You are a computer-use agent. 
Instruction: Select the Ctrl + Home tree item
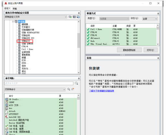pyautogui.click(x=28, y=49)
